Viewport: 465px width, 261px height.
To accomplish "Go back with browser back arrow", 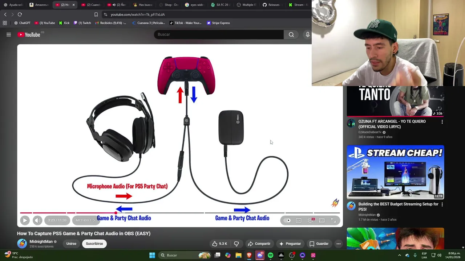I will 5,14.
